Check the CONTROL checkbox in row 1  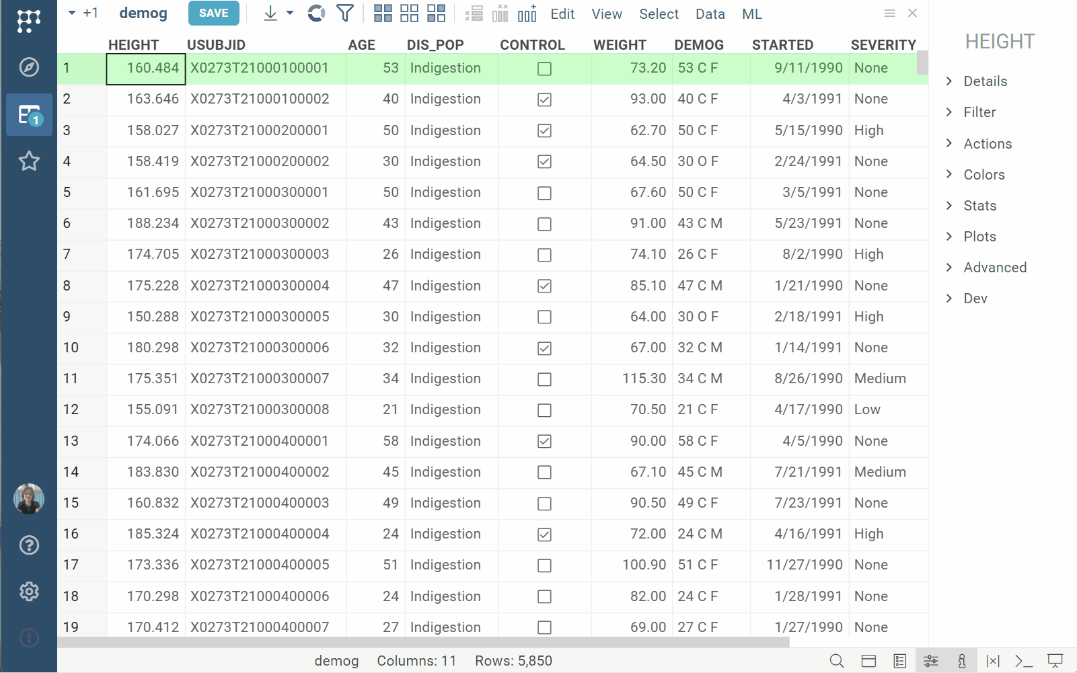click(545, 69)
